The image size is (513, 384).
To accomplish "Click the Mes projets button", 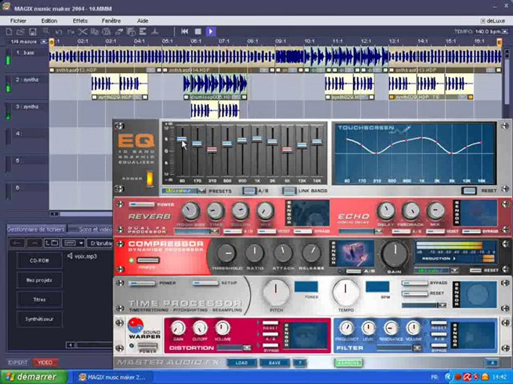I will (39, 280).
